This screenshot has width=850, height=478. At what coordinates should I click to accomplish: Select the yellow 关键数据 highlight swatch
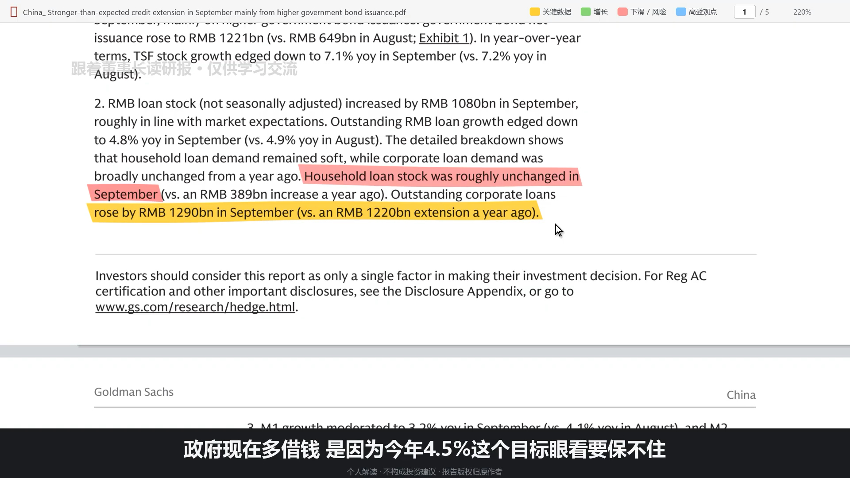(535, 12)
